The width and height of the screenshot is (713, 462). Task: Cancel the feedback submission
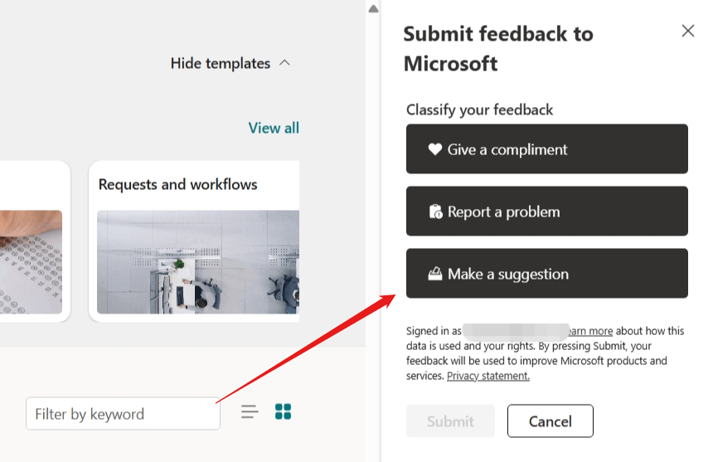tap(551, 421)
